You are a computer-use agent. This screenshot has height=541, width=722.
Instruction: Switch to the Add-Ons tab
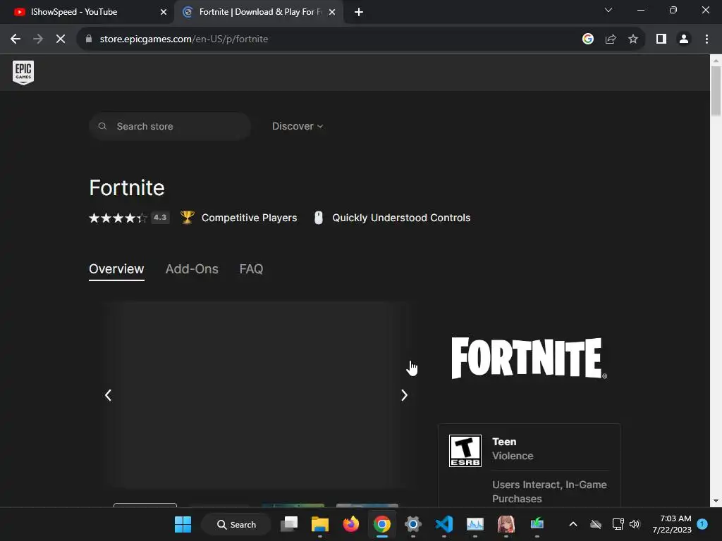click(192, 269)
